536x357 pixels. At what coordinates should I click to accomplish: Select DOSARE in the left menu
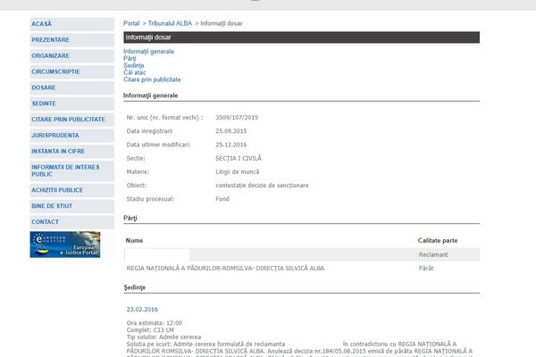click(x=44, y=87)
